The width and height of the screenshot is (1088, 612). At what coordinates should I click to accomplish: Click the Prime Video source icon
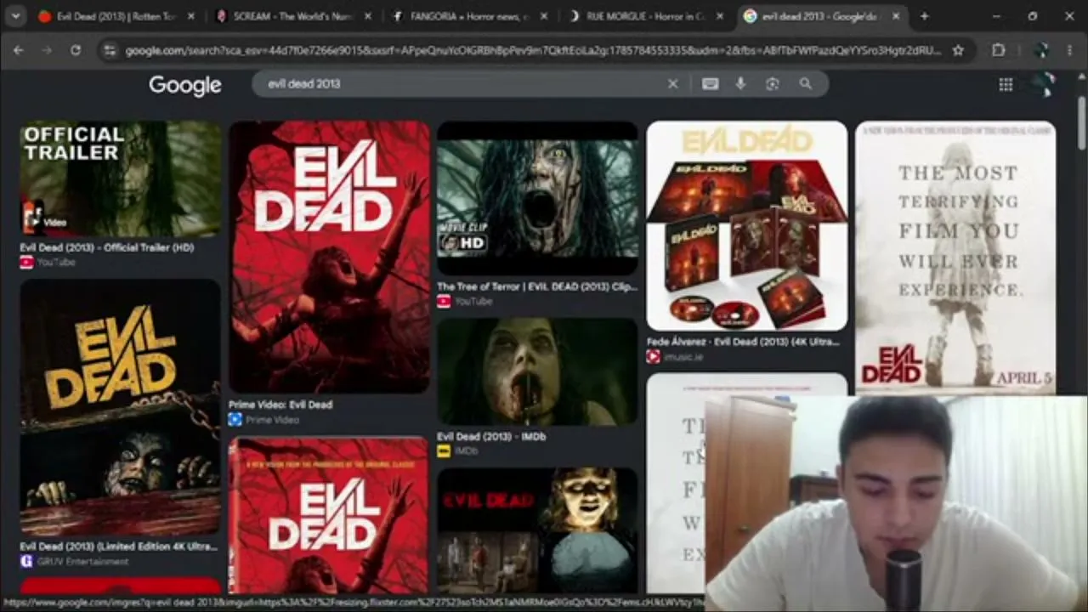235,420
